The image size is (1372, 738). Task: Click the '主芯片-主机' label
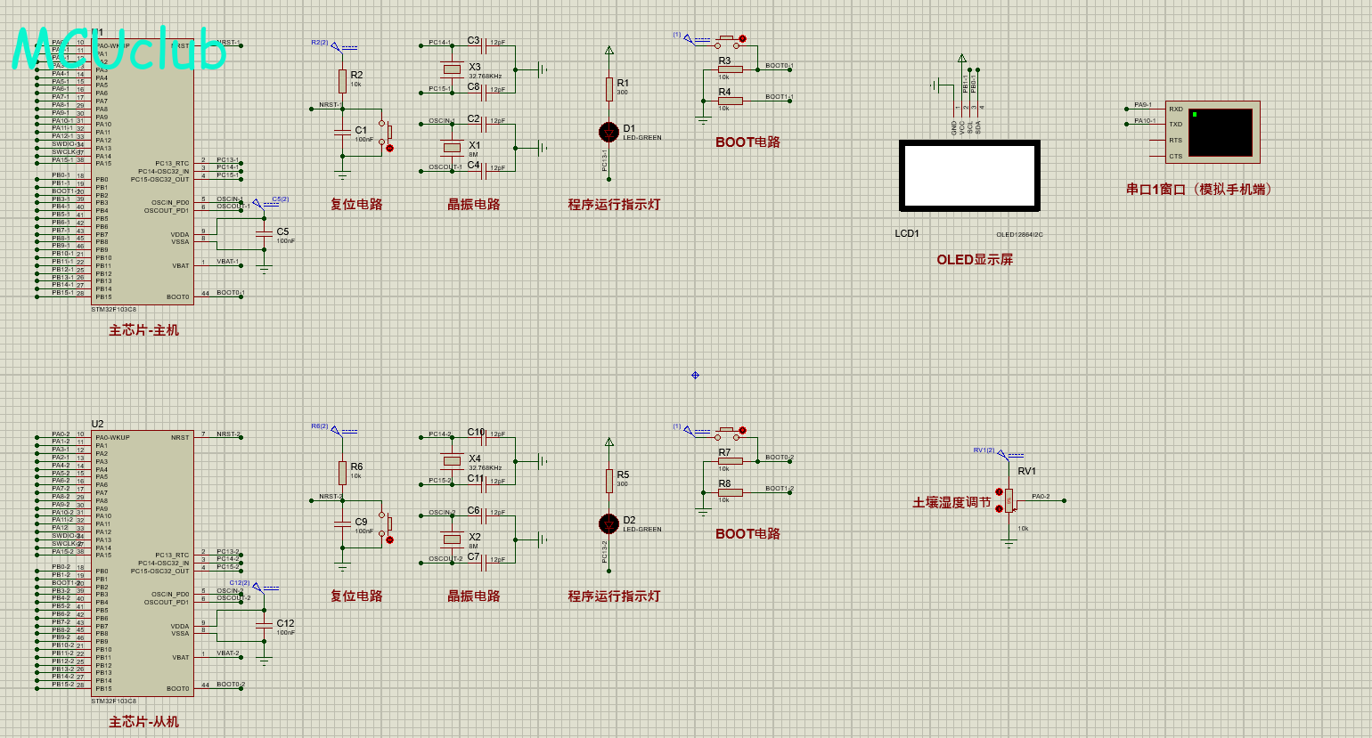click(143, 330)
